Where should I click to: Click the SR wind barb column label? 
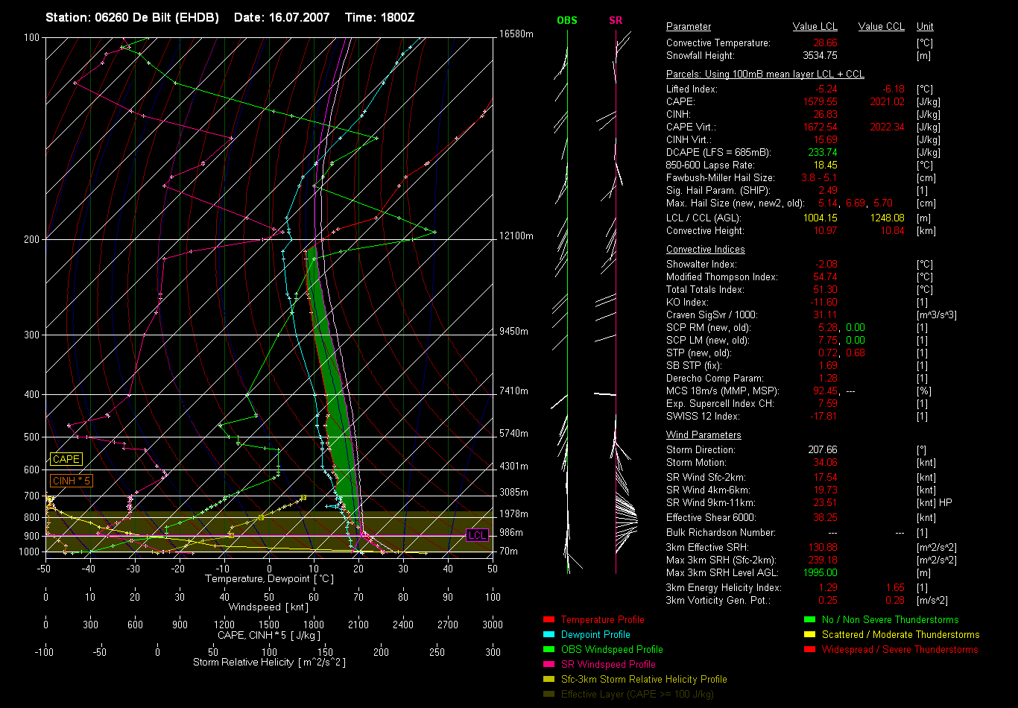coord(616,21)
